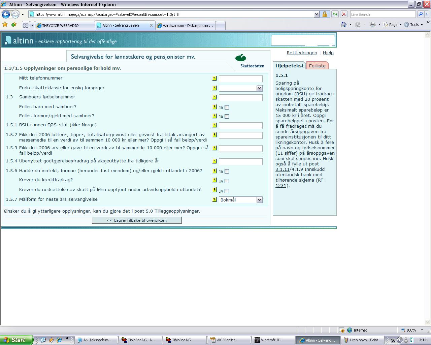Screen dimensions: 431x345
Task: Click help icon for 1.5.6 inntekt i utlandet
Action: [x=214, y=171]
